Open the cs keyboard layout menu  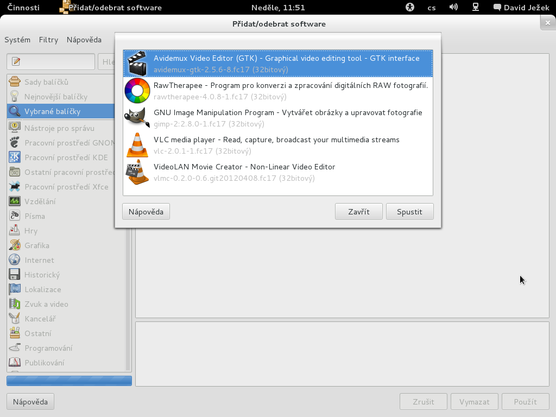(432, 8)
